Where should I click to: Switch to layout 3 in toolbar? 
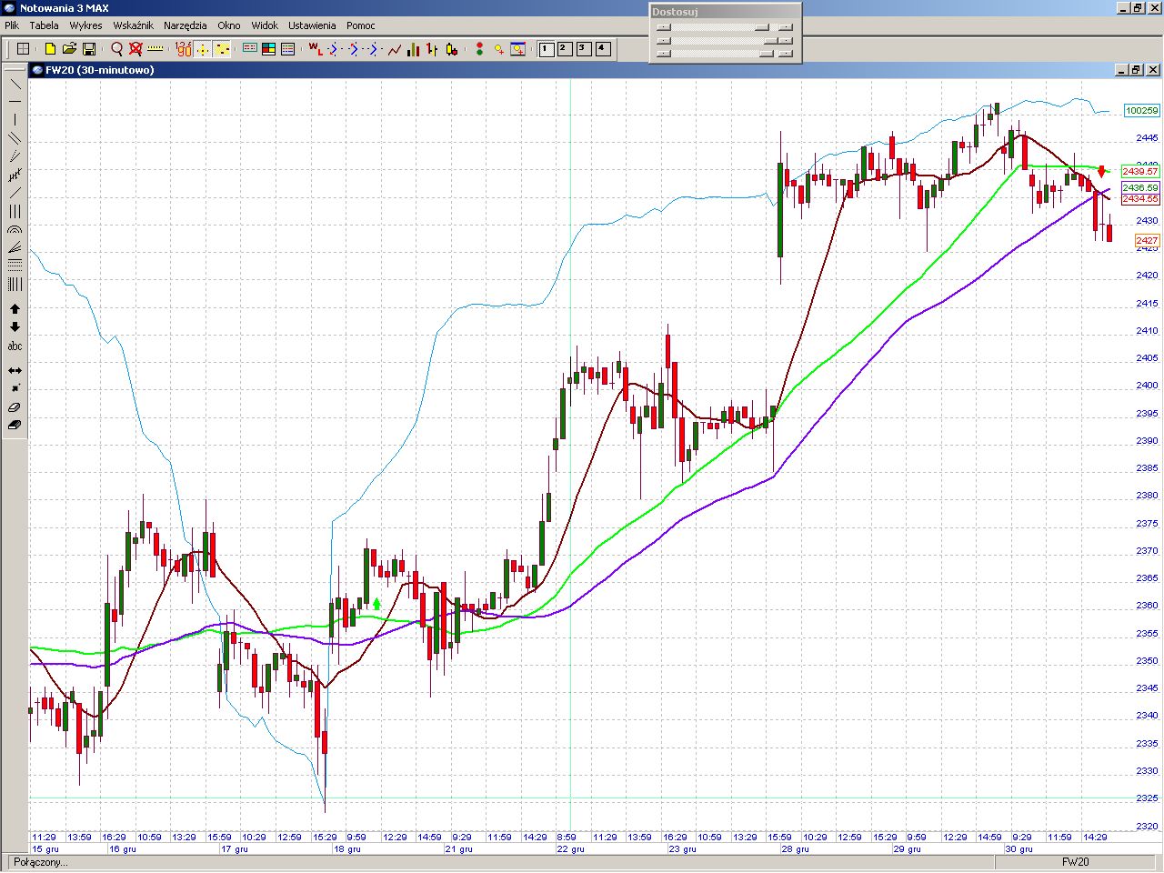584,49
